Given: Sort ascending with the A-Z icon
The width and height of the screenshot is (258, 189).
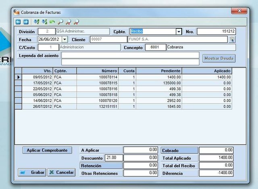Looking at the screenshot, I should tap(36, 22).
